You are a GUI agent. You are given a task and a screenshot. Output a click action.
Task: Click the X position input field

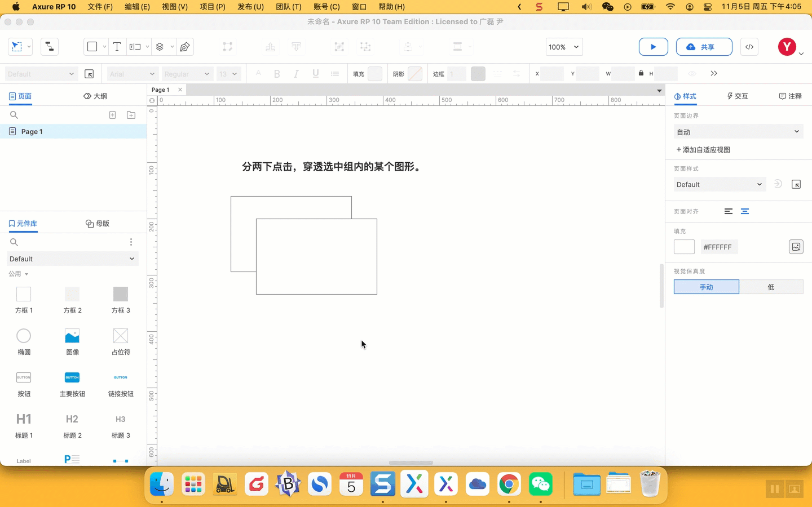click(552, 74)
